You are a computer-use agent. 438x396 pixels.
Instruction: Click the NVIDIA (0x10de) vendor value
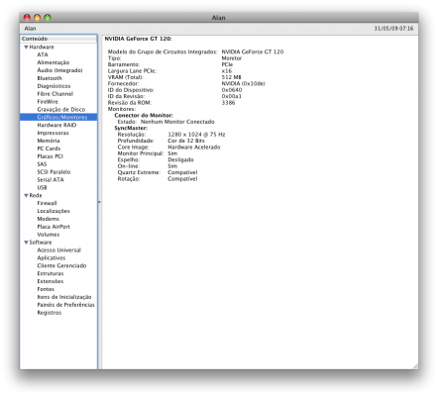[243, 84]
